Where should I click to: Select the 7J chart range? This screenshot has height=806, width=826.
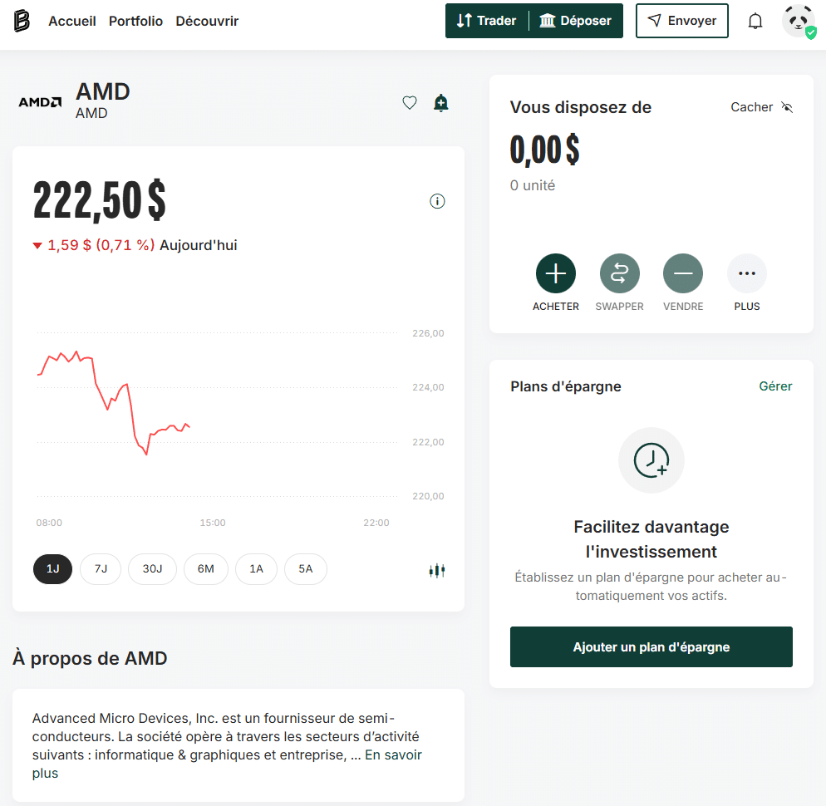101,569
